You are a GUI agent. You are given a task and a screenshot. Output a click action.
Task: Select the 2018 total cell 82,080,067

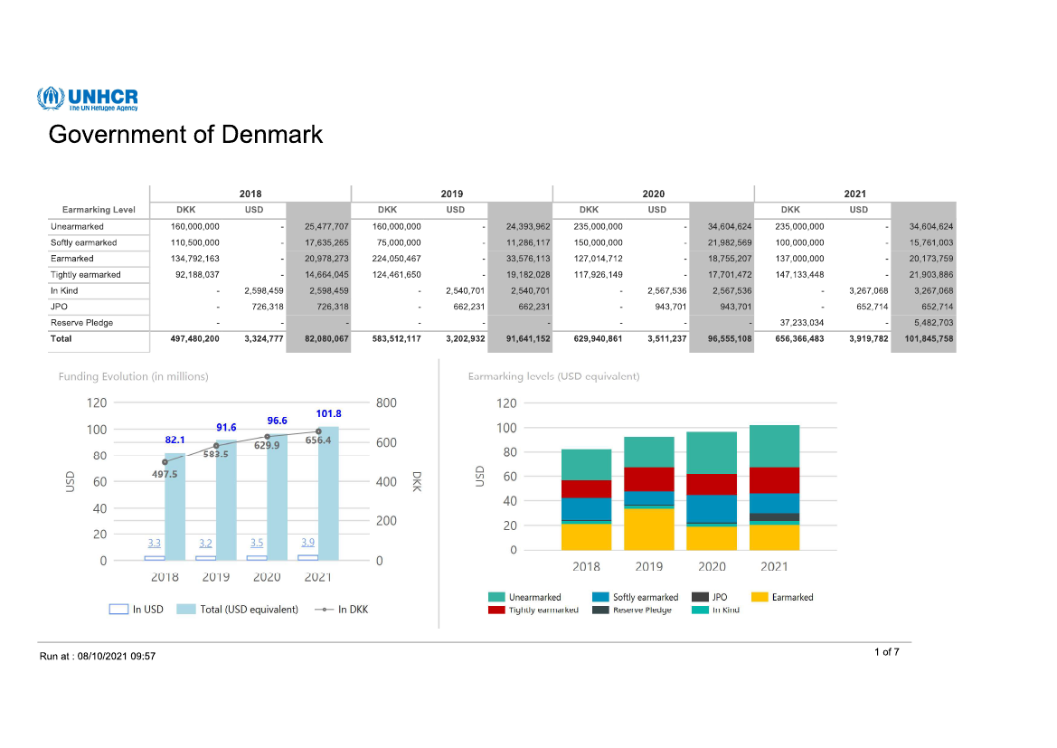click(326, 338)
